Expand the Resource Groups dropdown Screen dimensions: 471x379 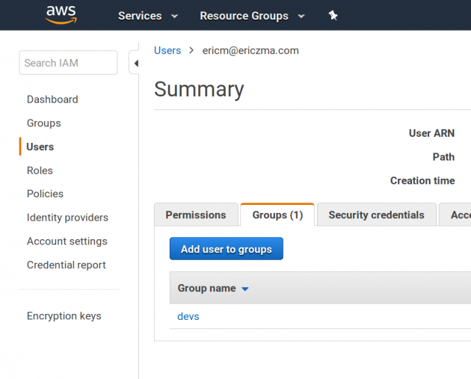(x=252, y=16)
